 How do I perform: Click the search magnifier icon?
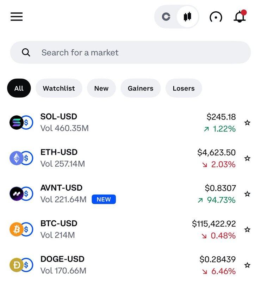pos(26,53)
